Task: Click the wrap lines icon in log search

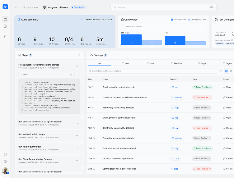Action: click(x=71, y=75)
